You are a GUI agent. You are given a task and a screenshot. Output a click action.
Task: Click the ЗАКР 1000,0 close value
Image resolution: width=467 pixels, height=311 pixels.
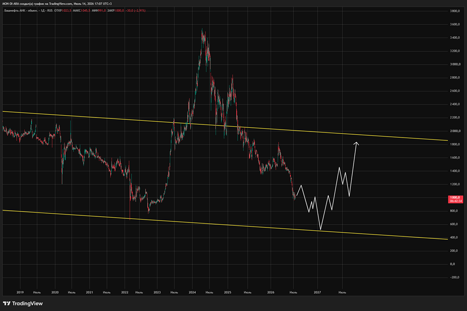(x=115, y=10)
